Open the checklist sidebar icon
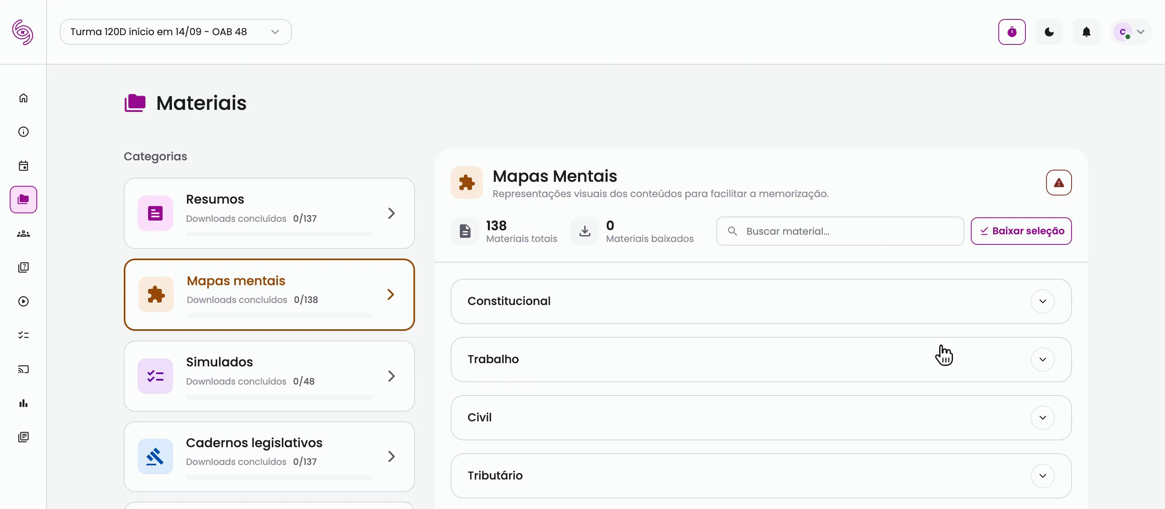This screenshot has width=1165, height=509. pyautogui.click(x=23, y=335)
